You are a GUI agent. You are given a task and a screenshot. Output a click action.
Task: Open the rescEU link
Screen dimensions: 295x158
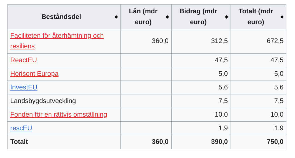21,128
